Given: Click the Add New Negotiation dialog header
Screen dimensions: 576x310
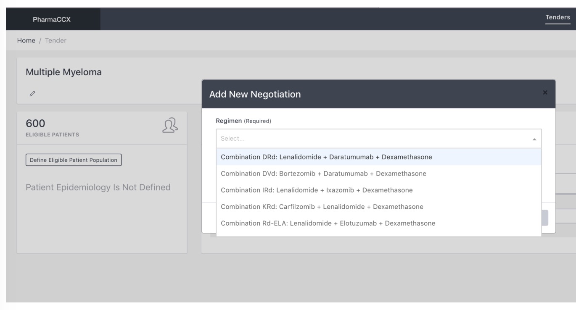Looking at the screenshot, I should click(255, 95).
